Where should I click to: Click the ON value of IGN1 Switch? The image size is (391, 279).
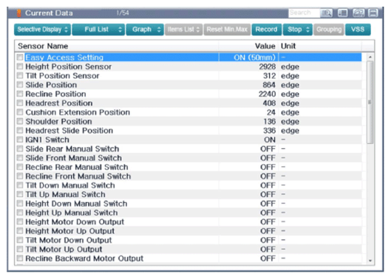(270, 139)
